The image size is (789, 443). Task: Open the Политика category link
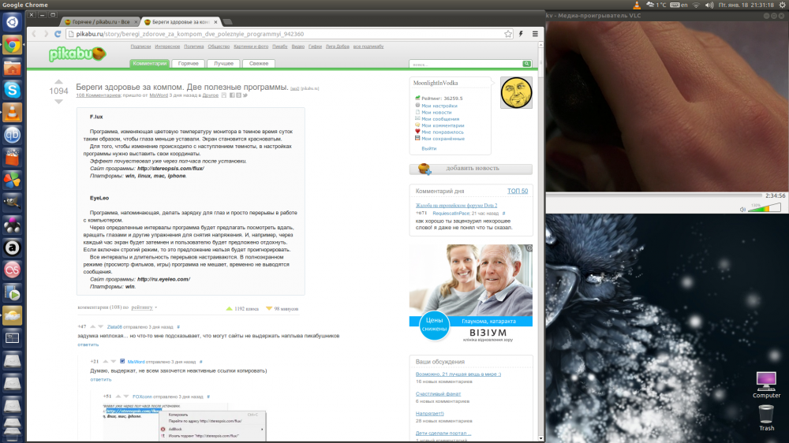(194, 47)
